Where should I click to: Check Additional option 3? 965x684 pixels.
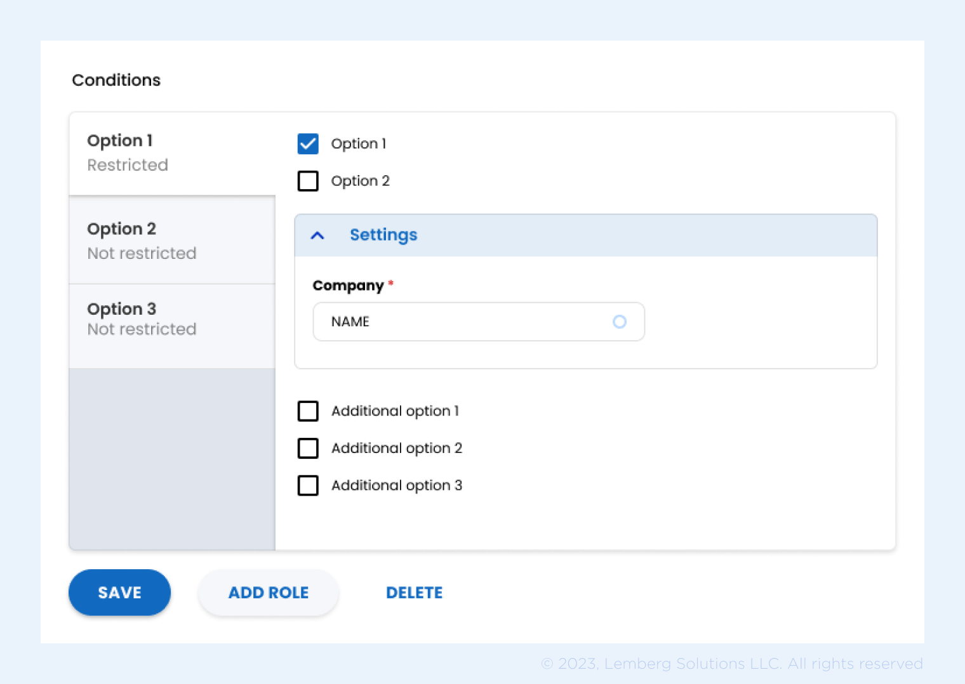[x=308, y=485]
